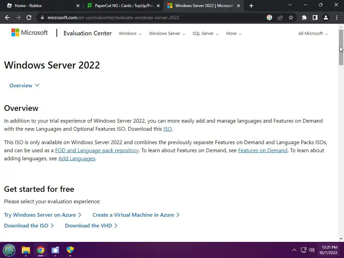Choose Try Windows Server on Azure
Image resolution: width=344 pixels, height=258 pixels.
(x=43, y=215)
